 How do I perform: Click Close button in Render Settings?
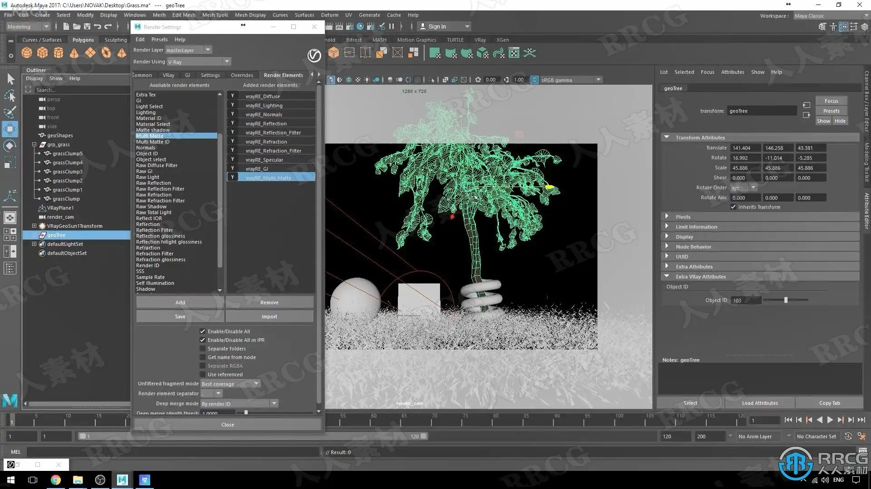click(228, 425)
